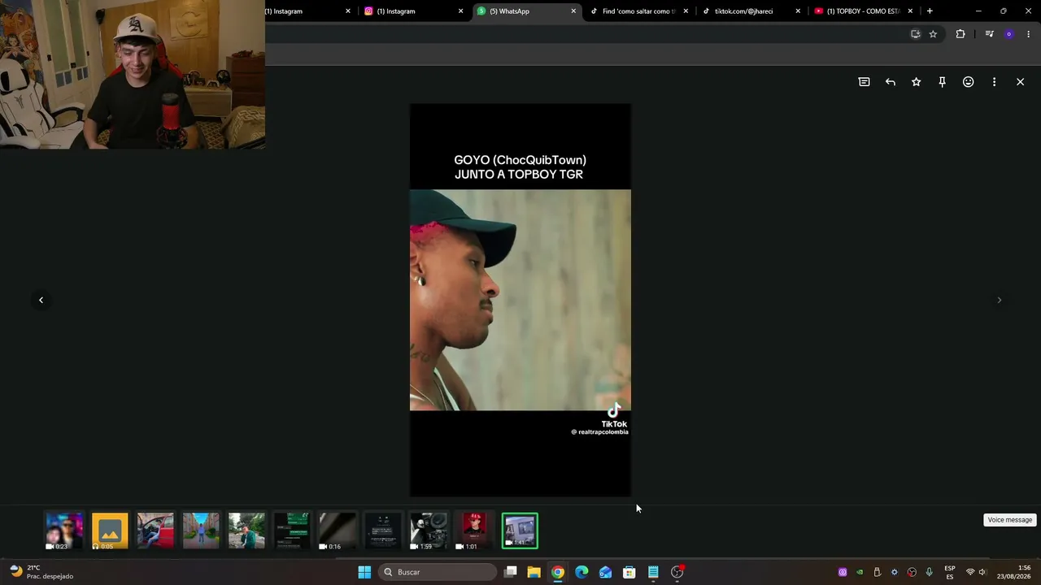The image size is (1041, 585).
Task: Open Microsoft Store from the taskbar
Action: [629, 572]
